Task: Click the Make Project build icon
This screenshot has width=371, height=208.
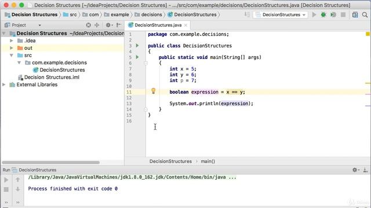Action: point(247,14)
